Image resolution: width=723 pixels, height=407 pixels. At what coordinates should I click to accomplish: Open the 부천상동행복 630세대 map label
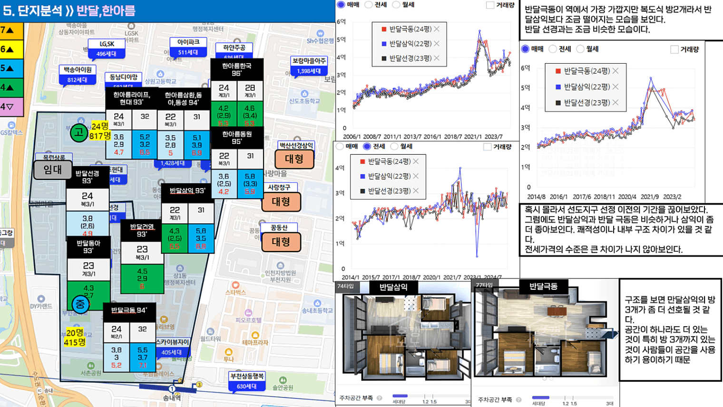(x=247, y=381)
